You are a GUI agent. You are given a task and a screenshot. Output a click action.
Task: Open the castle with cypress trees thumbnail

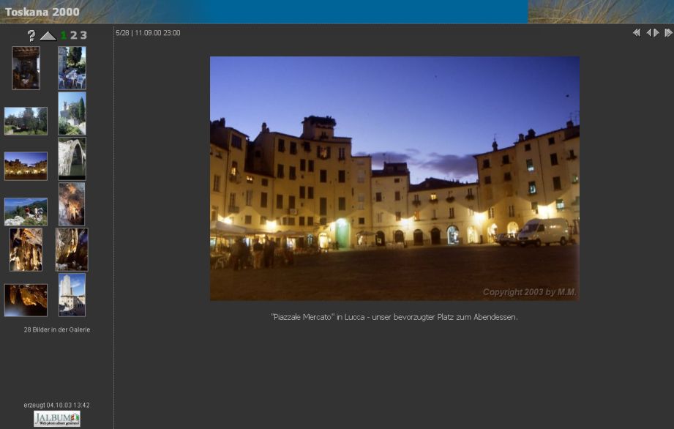(x=72, y=113)
